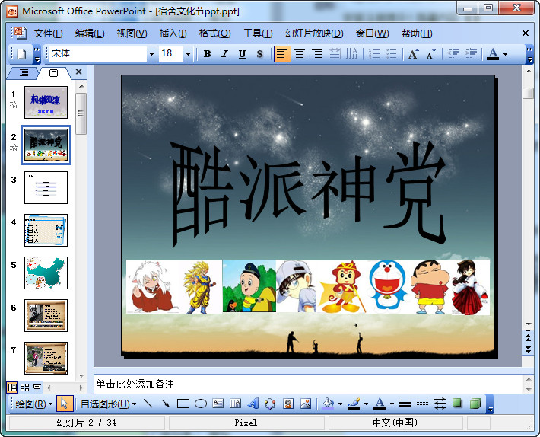540x437 pixels.
Task: Insert WordArt
Action: (x=253, y=404)
